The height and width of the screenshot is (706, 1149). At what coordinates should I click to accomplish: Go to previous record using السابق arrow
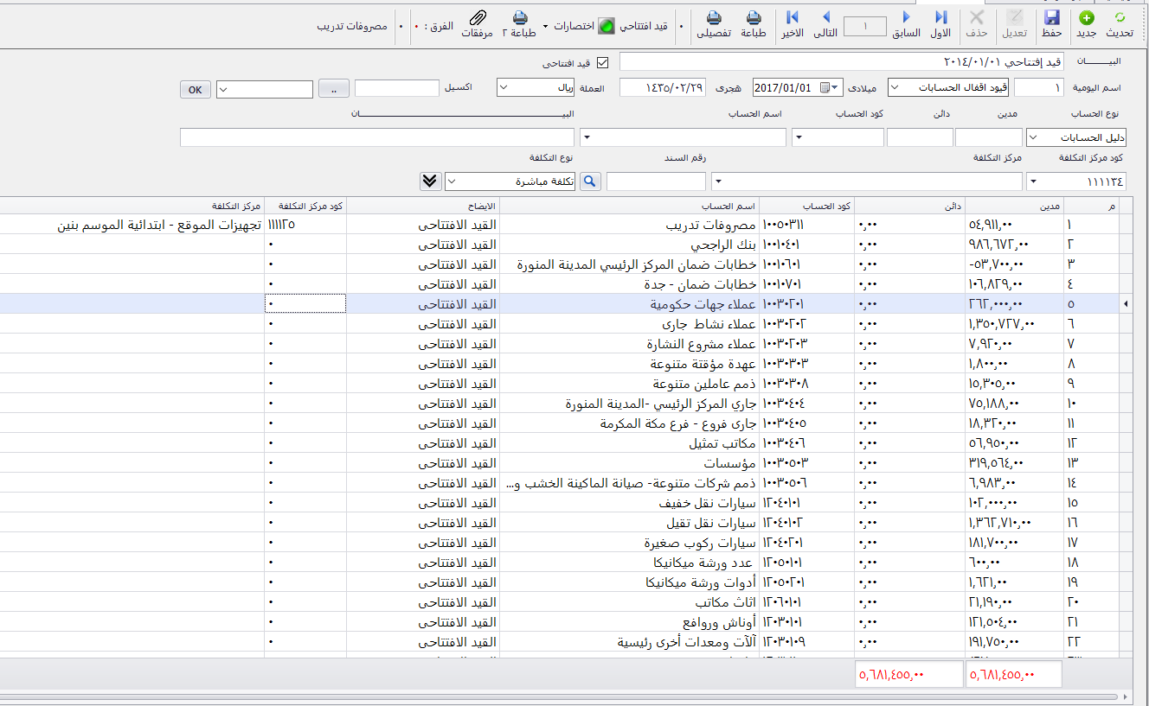coord(906,18)
